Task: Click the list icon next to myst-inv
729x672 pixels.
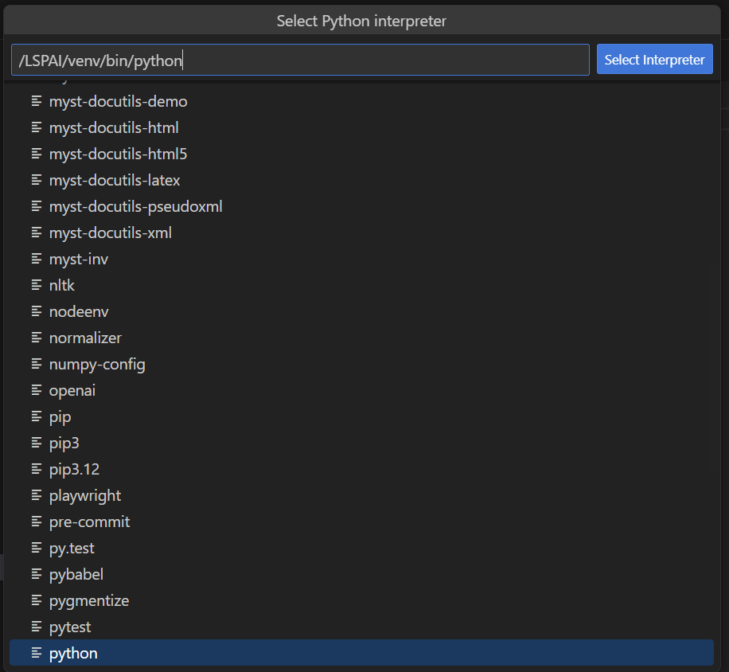Action: click(x=37, y=259)
